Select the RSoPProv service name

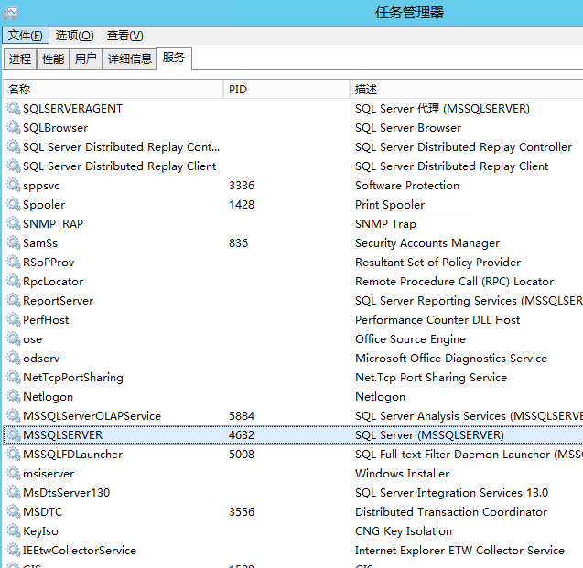click(x=49, y=262)
